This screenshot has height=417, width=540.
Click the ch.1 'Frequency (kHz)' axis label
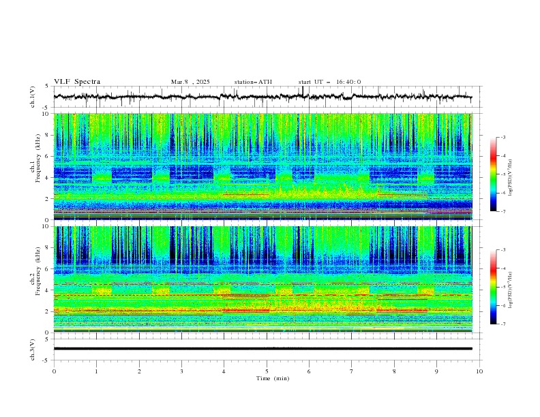(38, 159)
